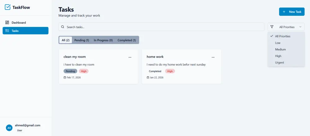Open more options on clean my room card
The width and height of the screenshot is (310, 136).
pyautogui.click(x=130, y=57)
